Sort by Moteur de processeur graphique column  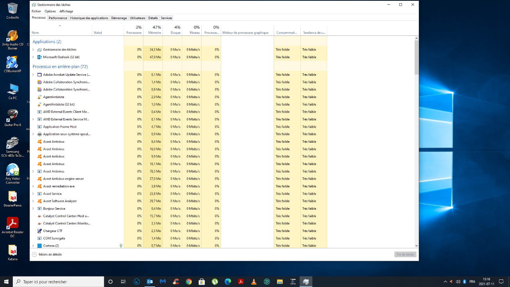coord(247,30)
